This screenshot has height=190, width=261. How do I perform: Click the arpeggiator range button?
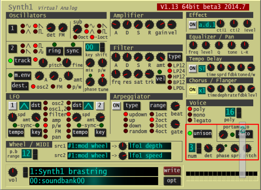[158, 105]
